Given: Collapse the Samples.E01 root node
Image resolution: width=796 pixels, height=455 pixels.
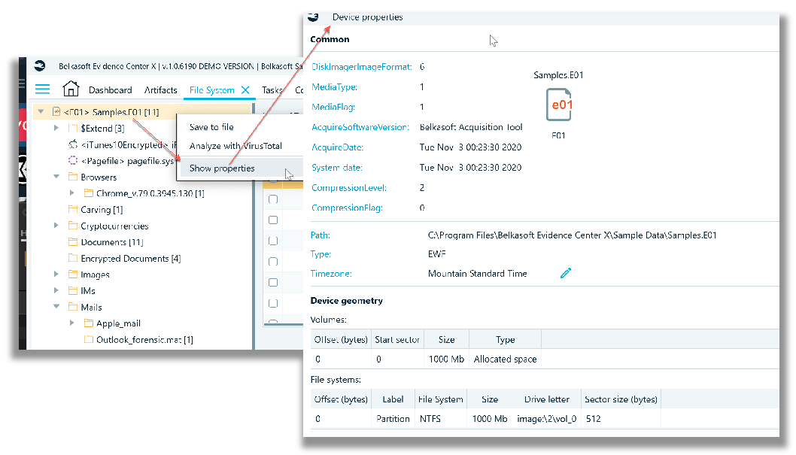Looking at the screenshot, I should (41, 111).
